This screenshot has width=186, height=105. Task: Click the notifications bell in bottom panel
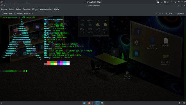(x=179, y=103)
